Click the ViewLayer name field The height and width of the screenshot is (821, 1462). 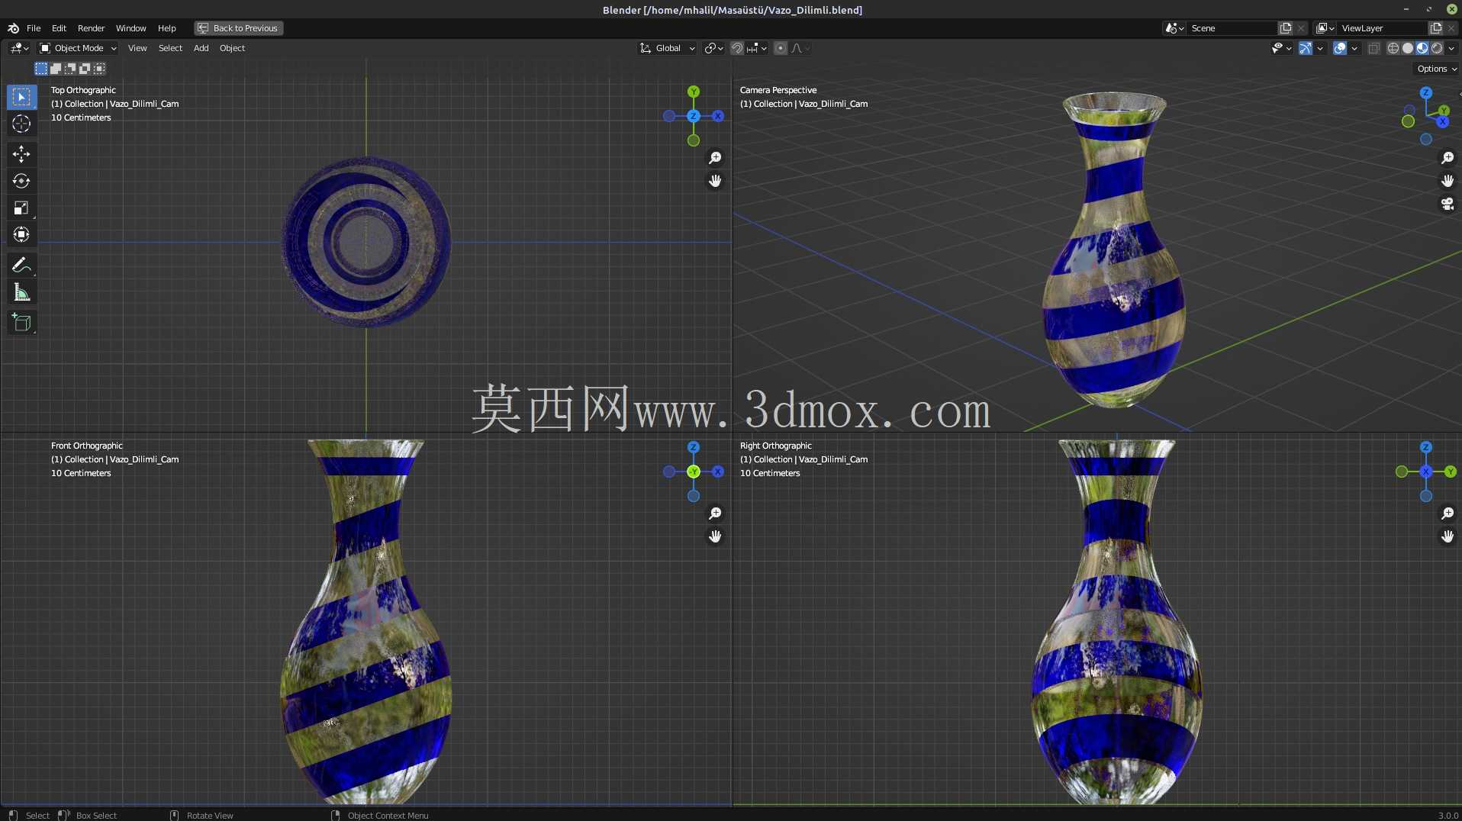pos(1383,28)
